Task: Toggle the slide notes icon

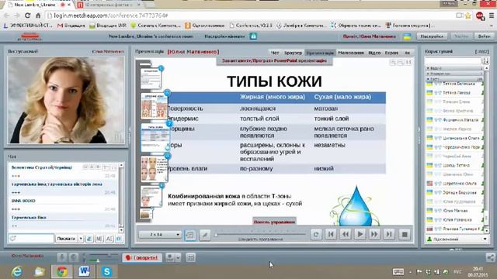Action: point(190,235)
